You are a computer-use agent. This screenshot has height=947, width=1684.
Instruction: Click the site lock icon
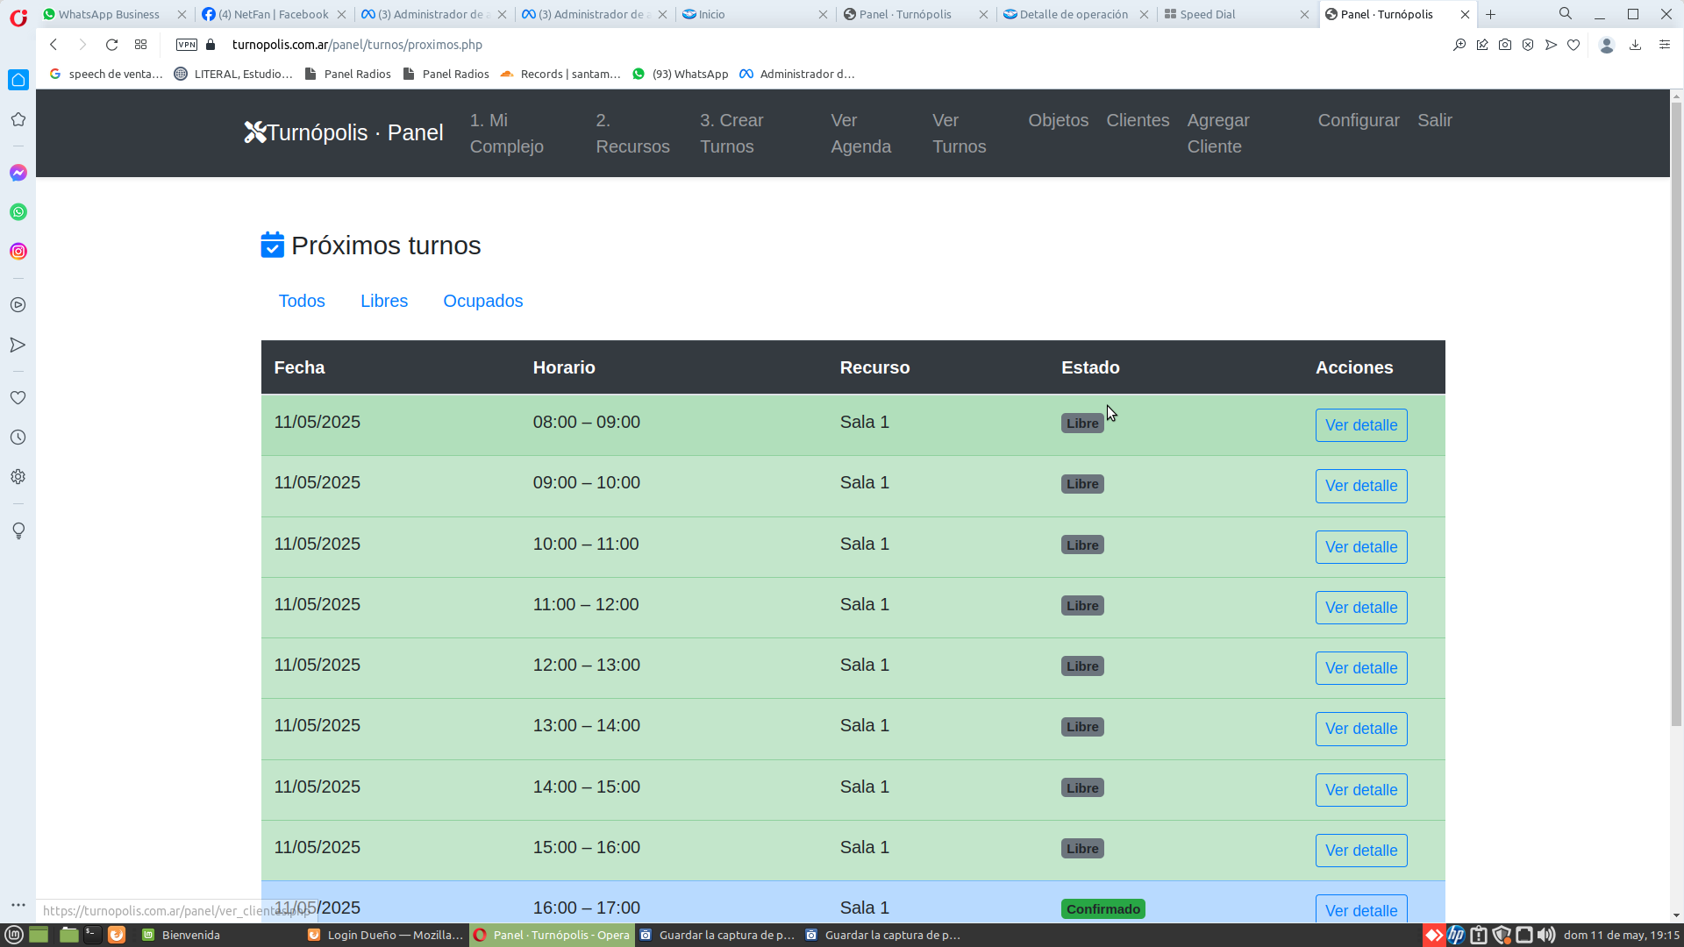(x=210, y=45)
